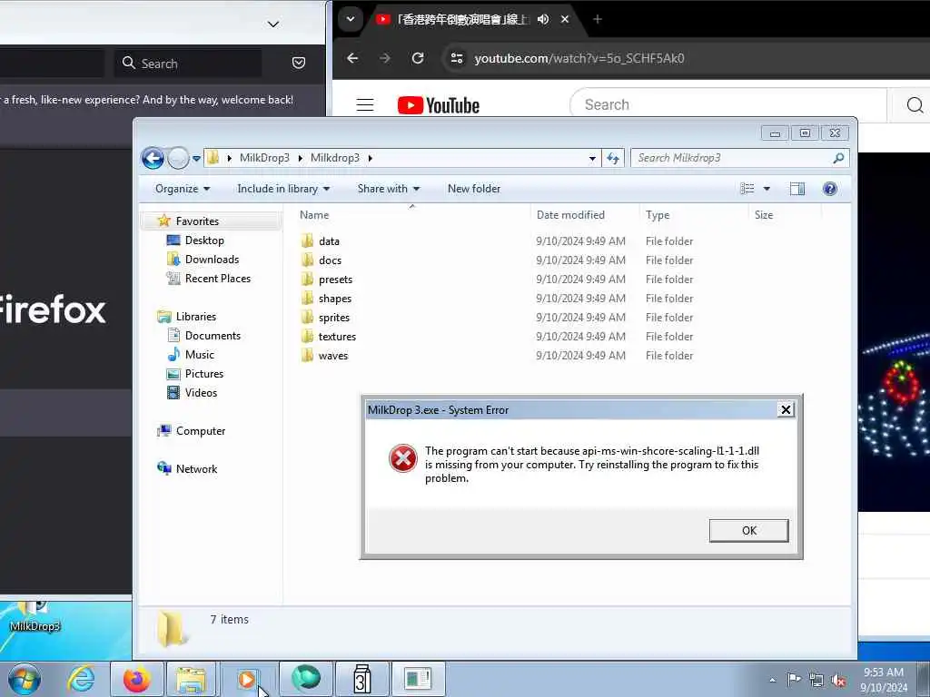Open the Include in library menu

click(x=283, y=189)
